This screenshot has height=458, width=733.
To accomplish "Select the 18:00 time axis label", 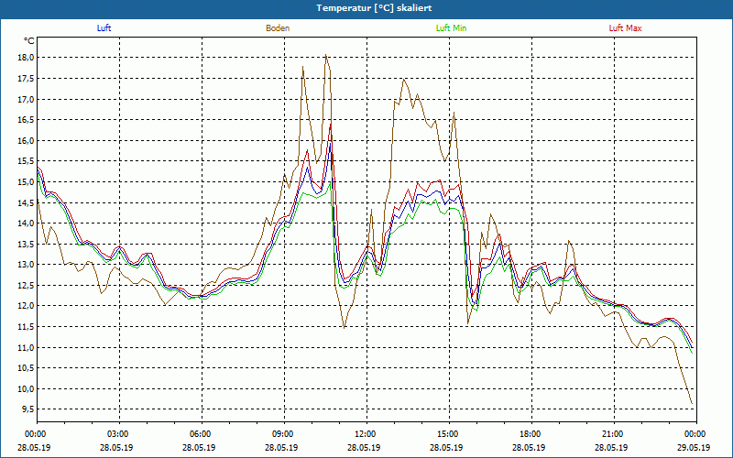I will pyautogui.click(x=531, y=434).
